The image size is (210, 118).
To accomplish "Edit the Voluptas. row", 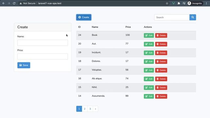I will [149, 70].
